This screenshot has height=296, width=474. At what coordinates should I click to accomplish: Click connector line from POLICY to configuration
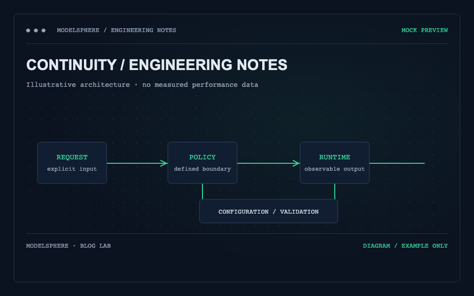point(202,191)
